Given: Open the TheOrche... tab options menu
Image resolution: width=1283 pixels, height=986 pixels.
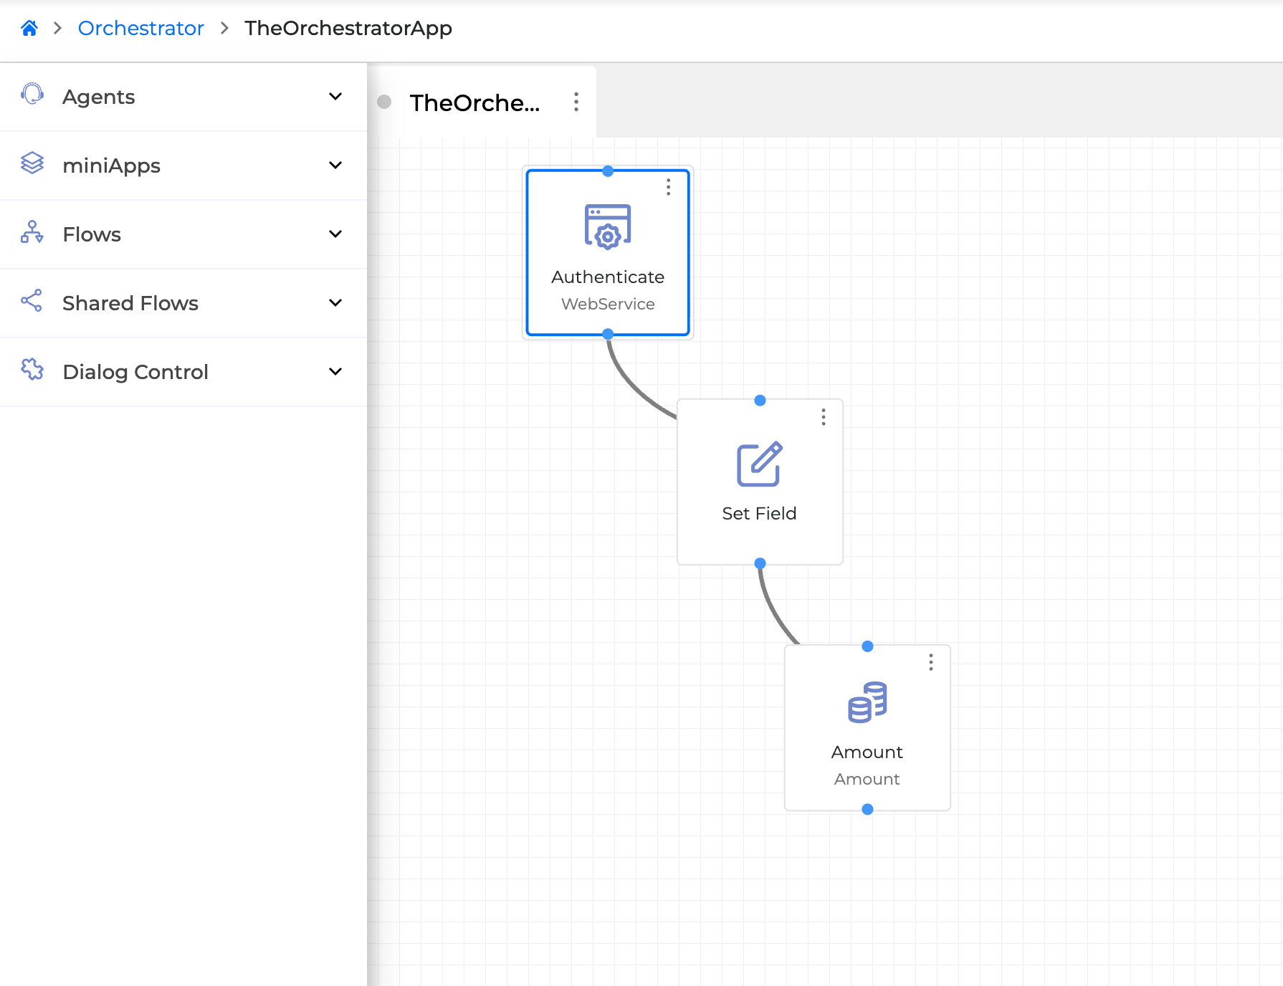Looking at the screenshot, I should pos(576,102).
